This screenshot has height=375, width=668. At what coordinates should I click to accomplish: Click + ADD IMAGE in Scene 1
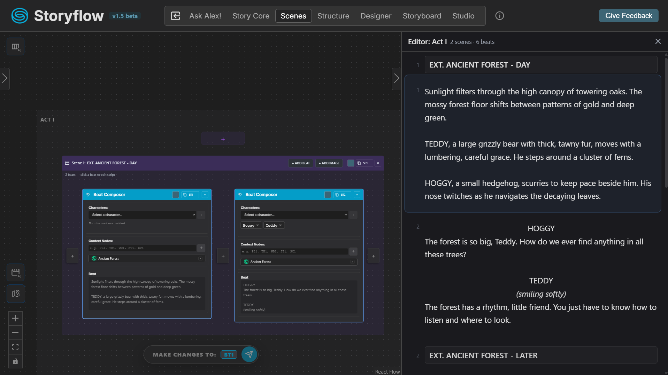329,163
